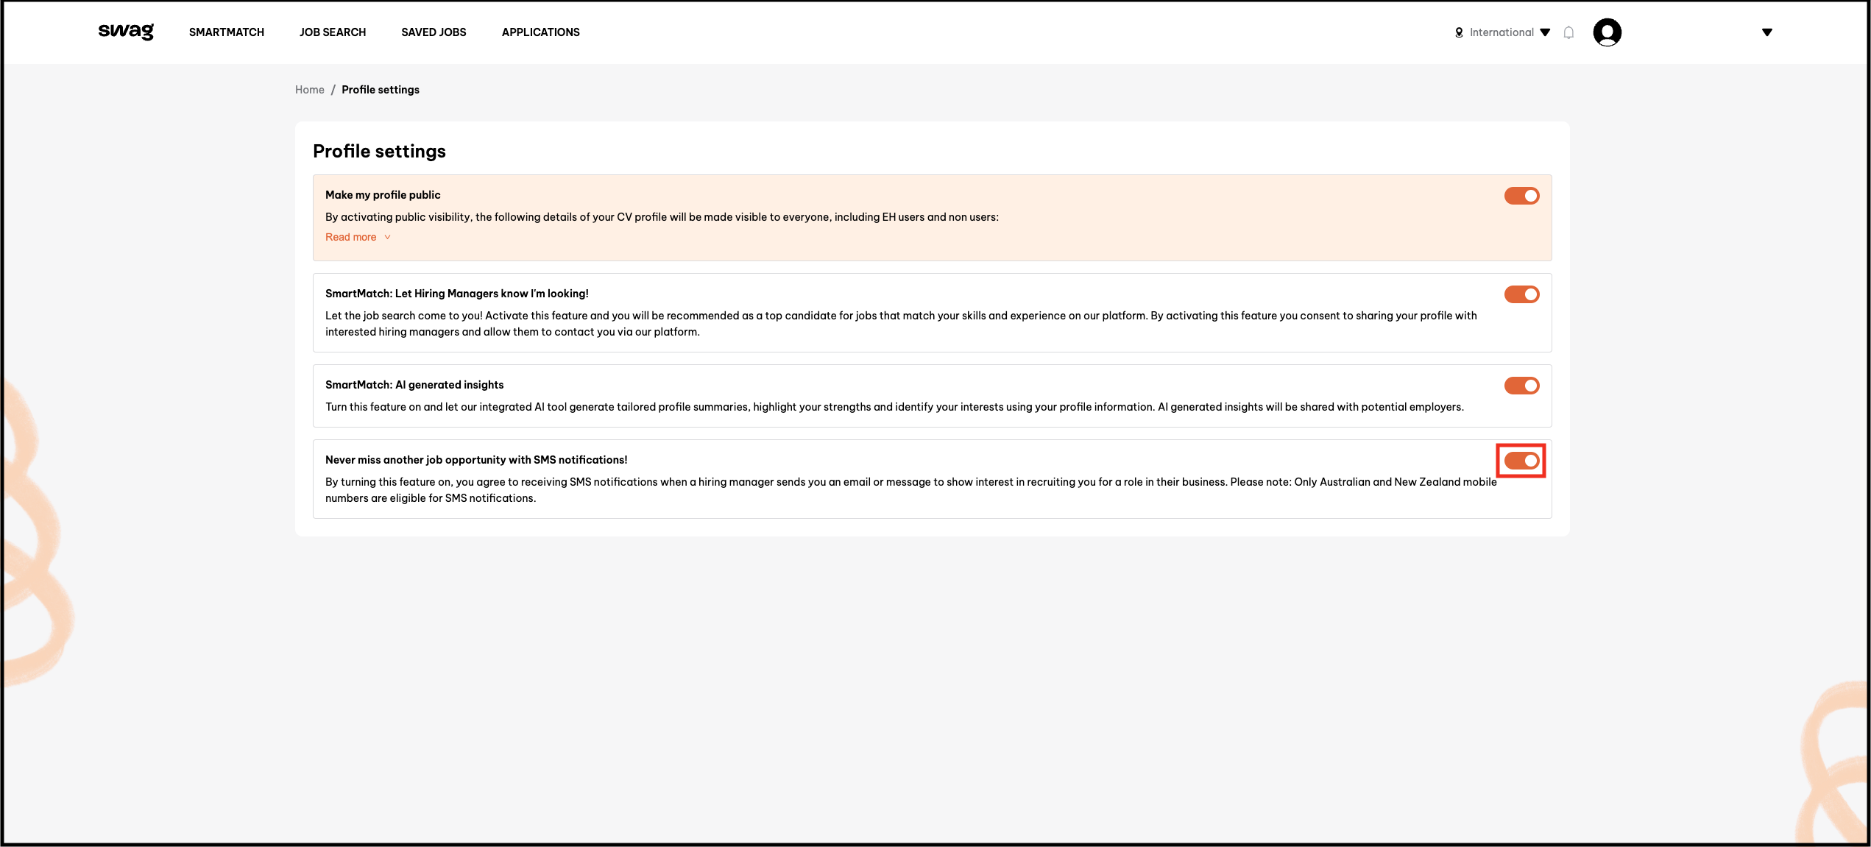Expand Read more under public profile
The width and height of the screenshot is (1871, 847).
pos(351,237)
